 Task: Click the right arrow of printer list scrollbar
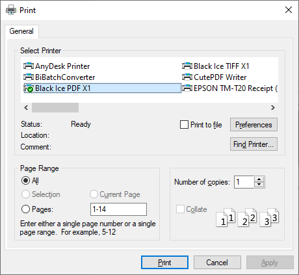pyautogui.click(x=273, y=107)
